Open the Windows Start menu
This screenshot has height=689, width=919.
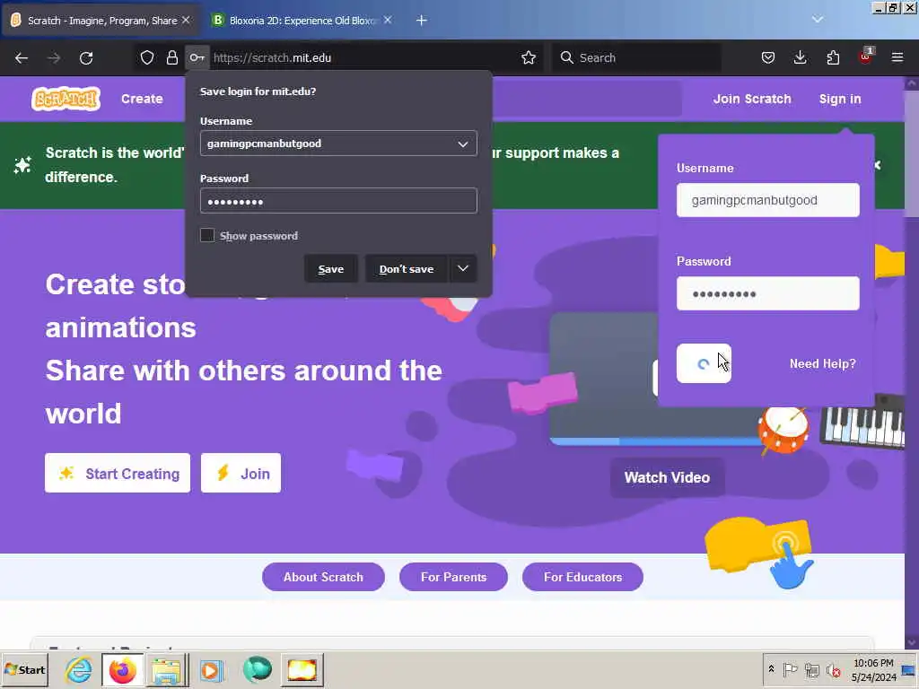tap(24, 669)
